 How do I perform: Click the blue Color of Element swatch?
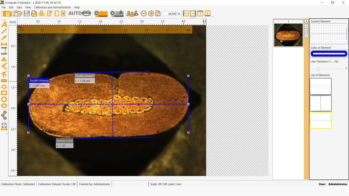point(329,53)
